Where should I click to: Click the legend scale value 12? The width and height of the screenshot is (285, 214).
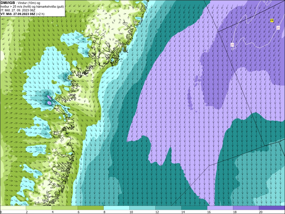pyautogui.click(x=157, y=212)
